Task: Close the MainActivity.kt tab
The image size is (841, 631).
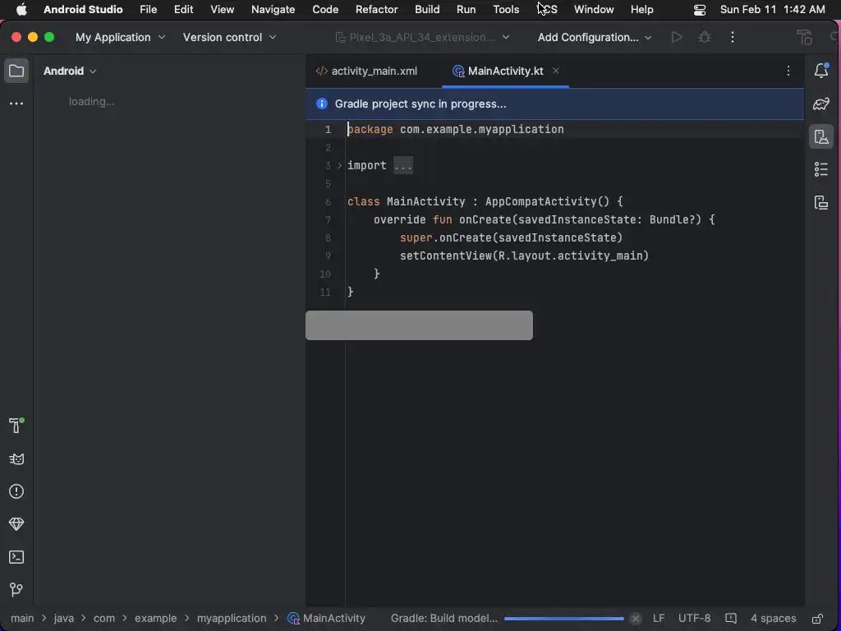Action: [556, 71]
